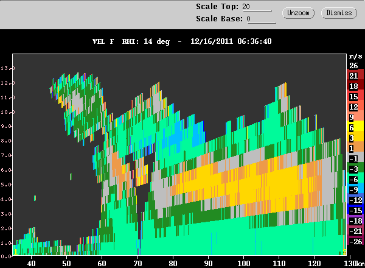Click the 80 km range axis label
The image size is (365, 268).
pyautogui.click(x=173, y=263)
